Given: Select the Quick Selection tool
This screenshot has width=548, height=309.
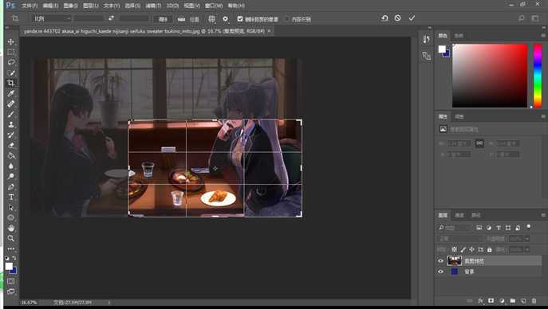Looking at the screenshot, I should click(11, 72).
